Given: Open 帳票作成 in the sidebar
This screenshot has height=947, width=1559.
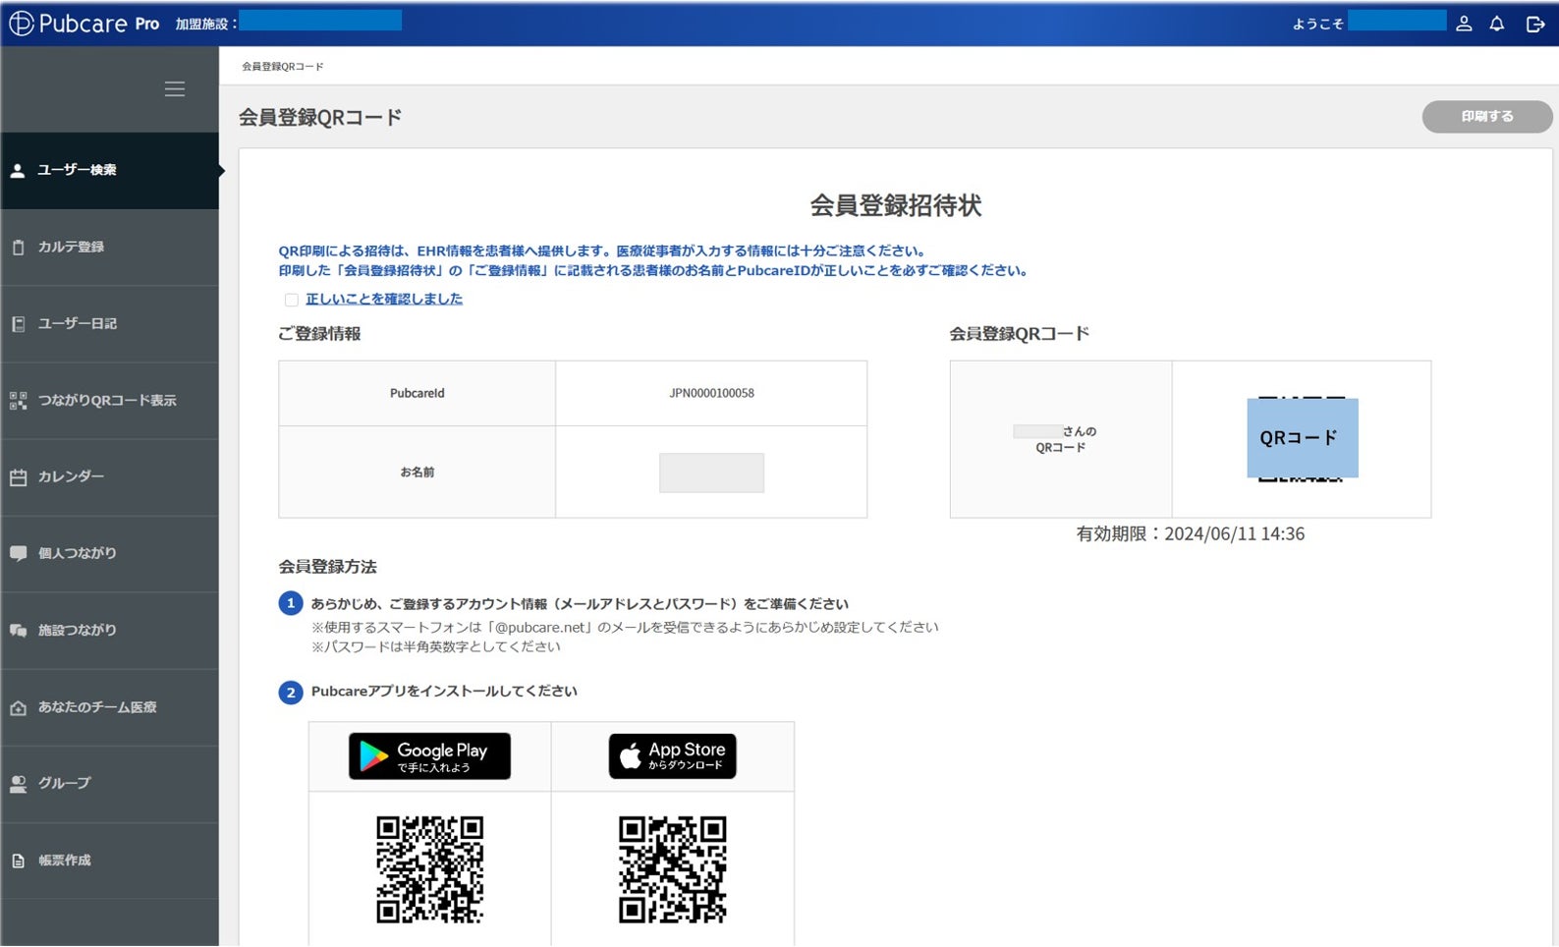Looking at the screenshot, I should (x=110, y=862).
